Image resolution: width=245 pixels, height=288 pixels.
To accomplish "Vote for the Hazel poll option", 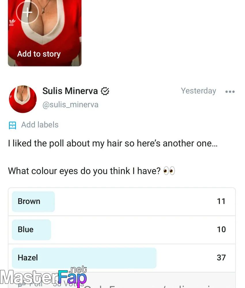I will click(122, 258).
